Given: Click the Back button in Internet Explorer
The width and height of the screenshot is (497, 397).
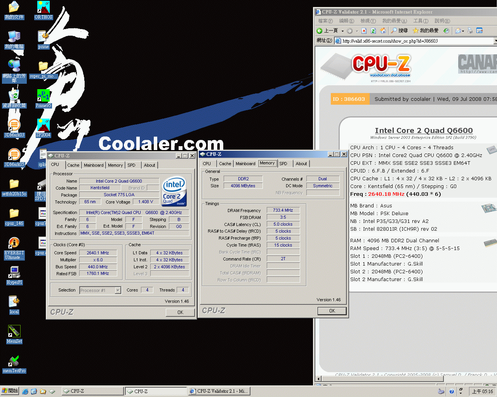Looking at the screenshot, I should point(327,31).
